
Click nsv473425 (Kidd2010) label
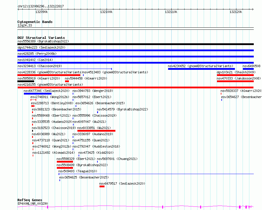(x=96, y=153)
